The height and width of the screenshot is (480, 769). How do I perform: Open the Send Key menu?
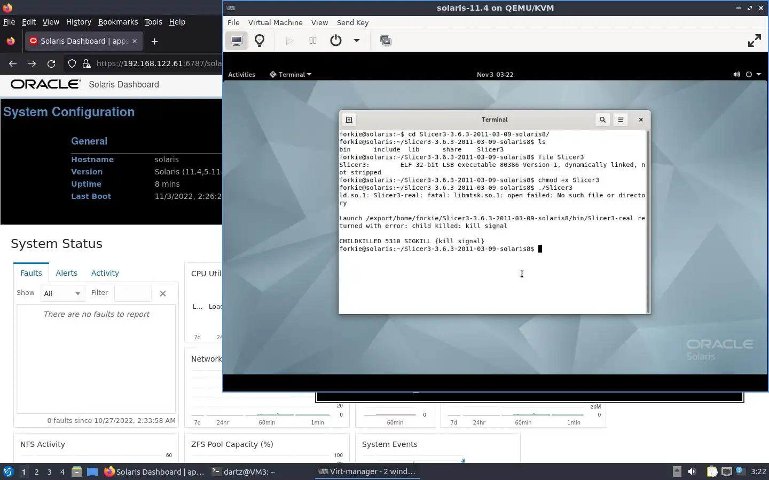[x=352, y=22]
